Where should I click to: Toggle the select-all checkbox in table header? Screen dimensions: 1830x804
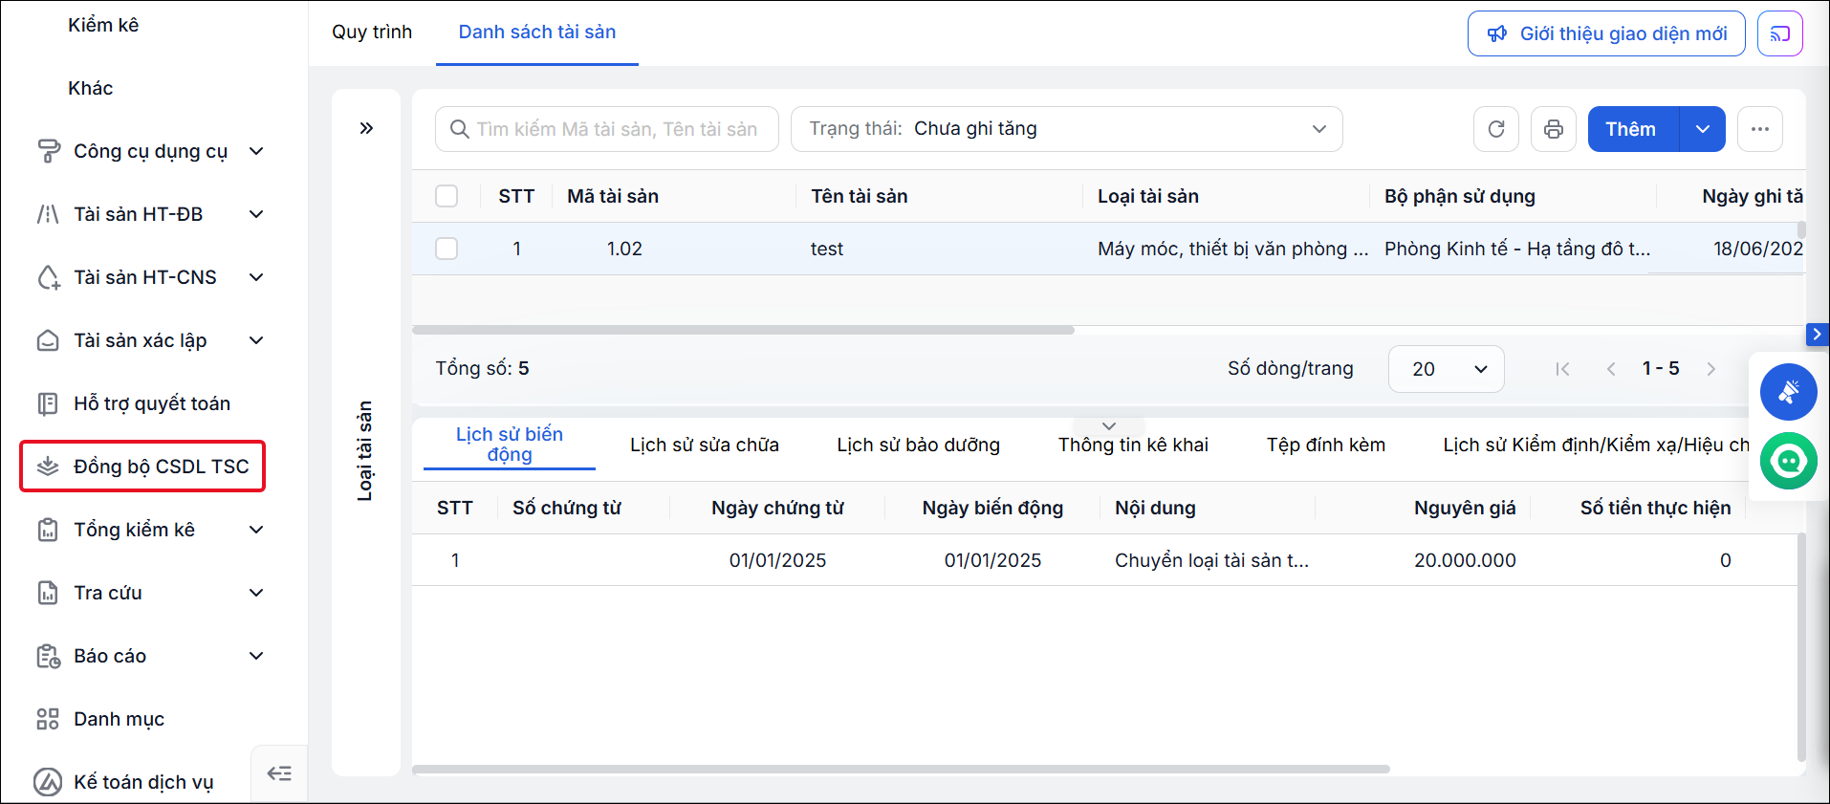447,196
